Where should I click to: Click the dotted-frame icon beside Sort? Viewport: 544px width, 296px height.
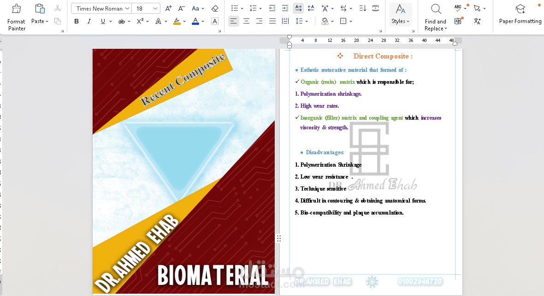375,8
